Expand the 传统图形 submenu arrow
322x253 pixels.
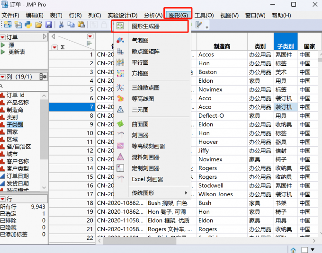pos(186,193)
